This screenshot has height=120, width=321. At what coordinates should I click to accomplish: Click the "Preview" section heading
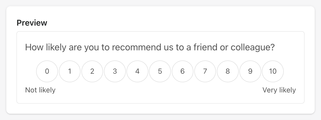click(32, 23)
